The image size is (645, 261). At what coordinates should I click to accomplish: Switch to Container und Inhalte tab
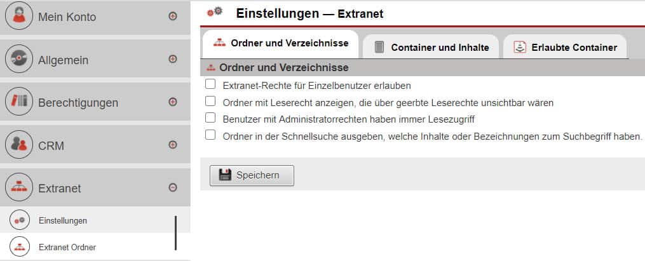[431, 47]
